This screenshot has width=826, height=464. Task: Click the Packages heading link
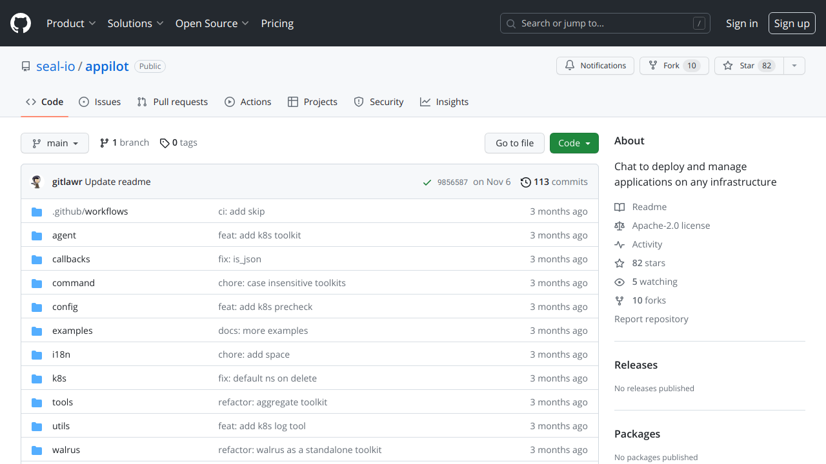click(637, 434)
